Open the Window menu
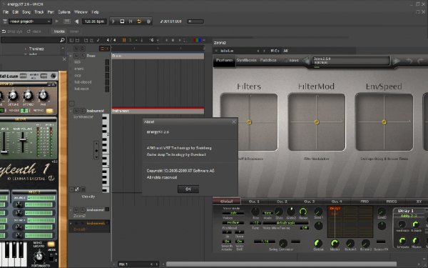This screenshot has width=428, height=268. pos(81,12)
